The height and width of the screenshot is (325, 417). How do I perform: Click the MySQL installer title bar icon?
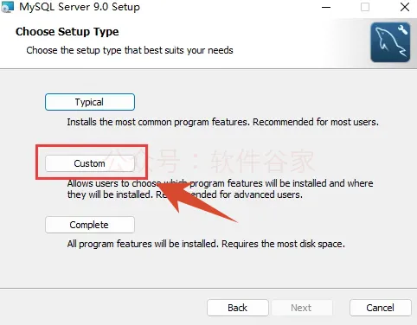(7, 7)
